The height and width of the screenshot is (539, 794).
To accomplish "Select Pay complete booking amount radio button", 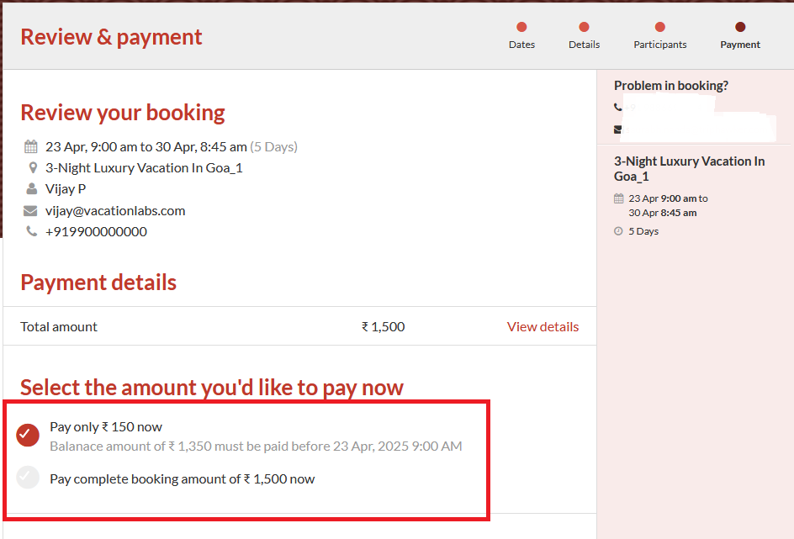I will (28, 478).
